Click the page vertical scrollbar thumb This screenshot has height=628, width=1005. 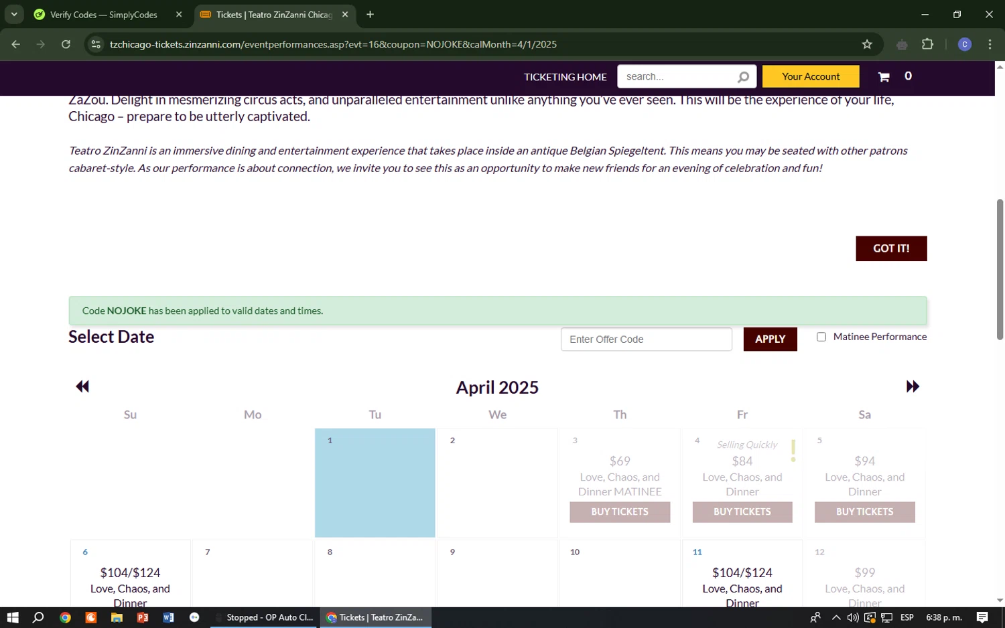[x=1000, y=269]
